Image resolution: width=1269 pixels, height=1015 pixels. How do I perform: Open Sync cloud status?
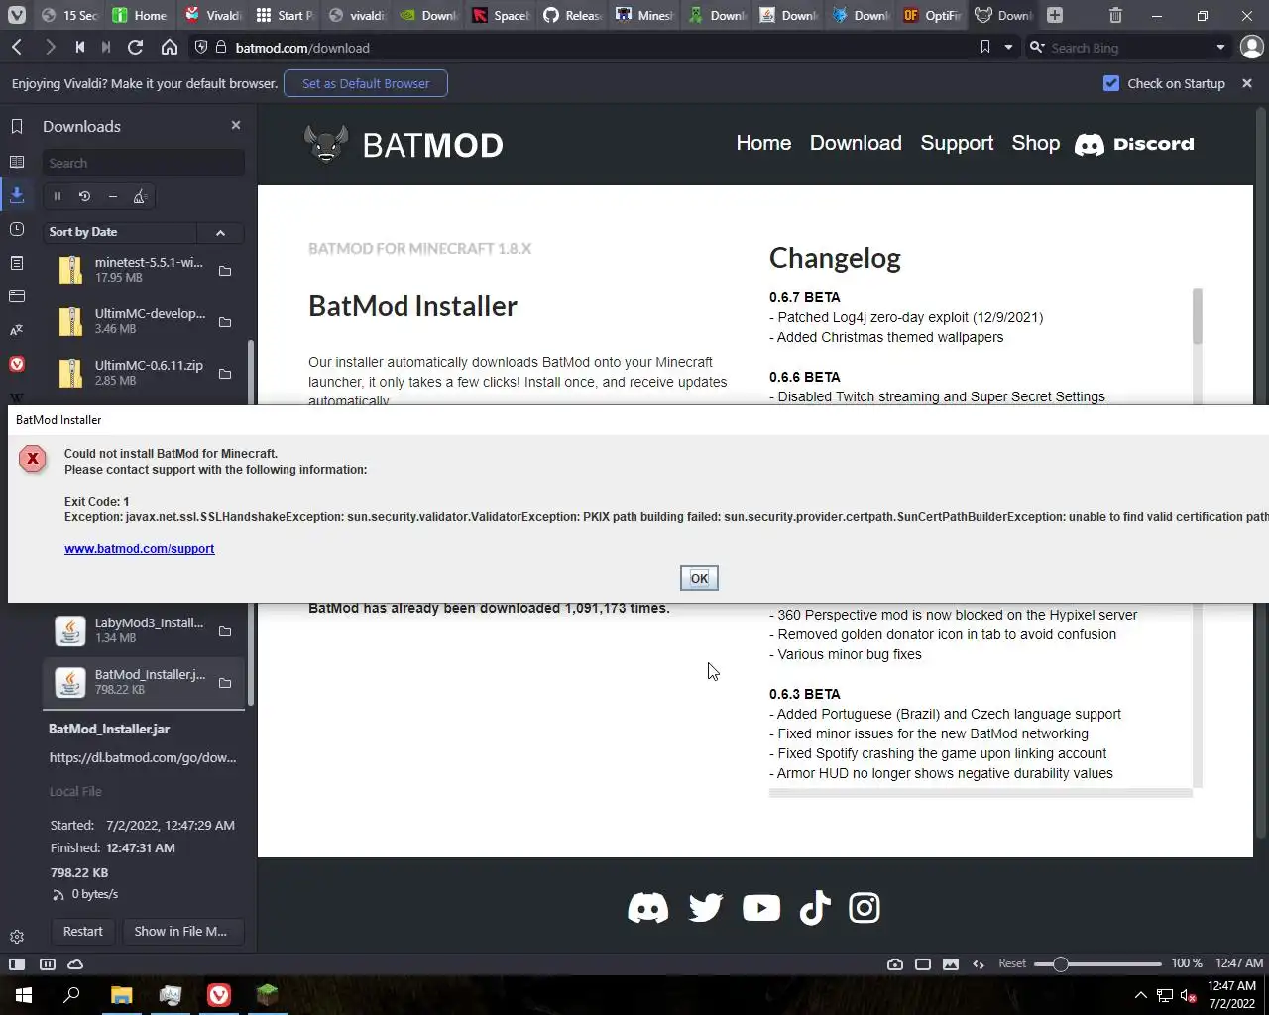75,964
